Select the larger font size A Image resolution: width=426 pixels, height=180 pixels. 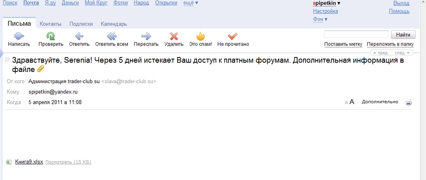pyautogui.click(x=352, y=102)
